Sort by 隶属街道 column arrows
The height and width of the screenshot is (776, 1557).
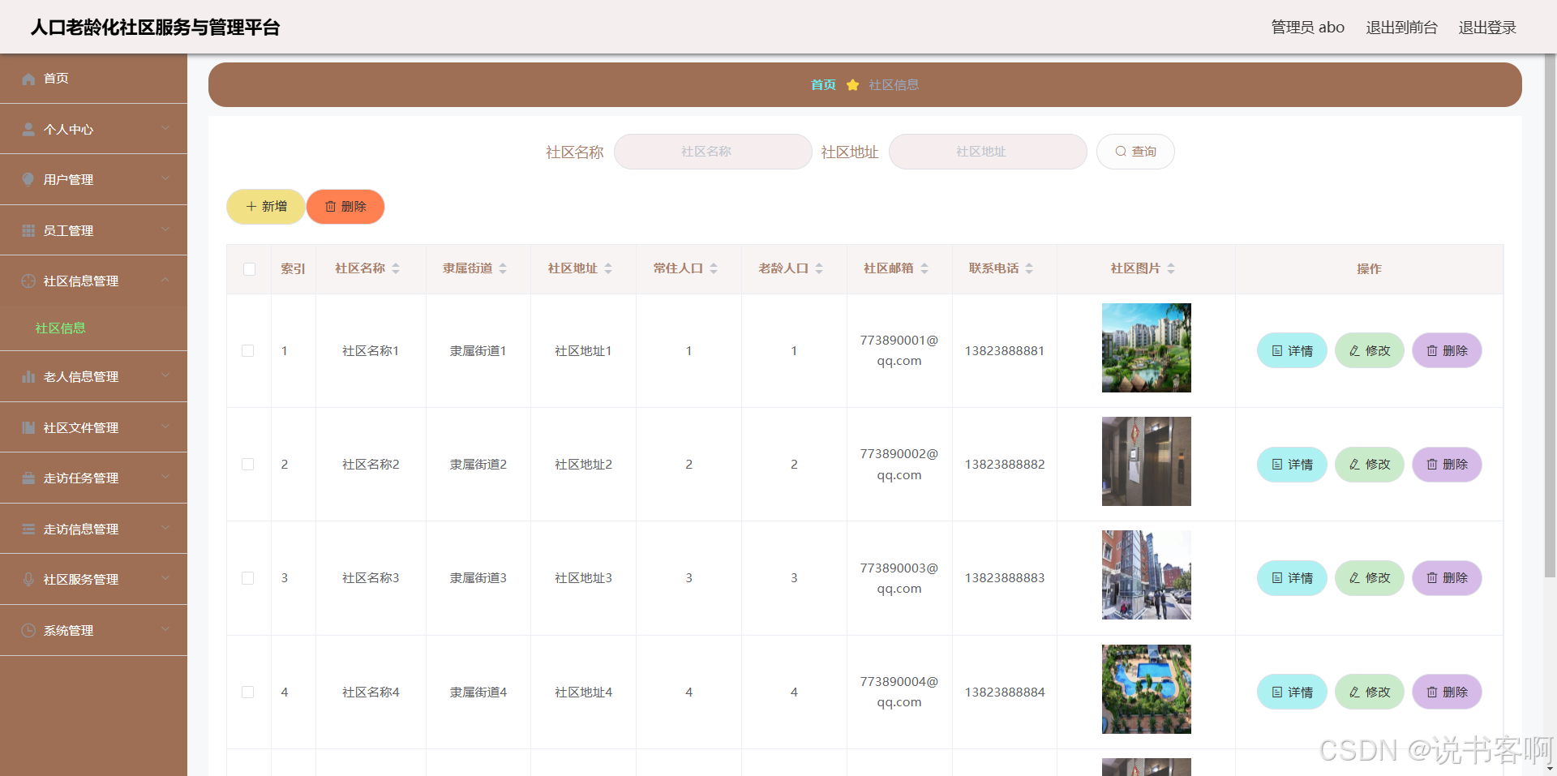coord(503,268)
